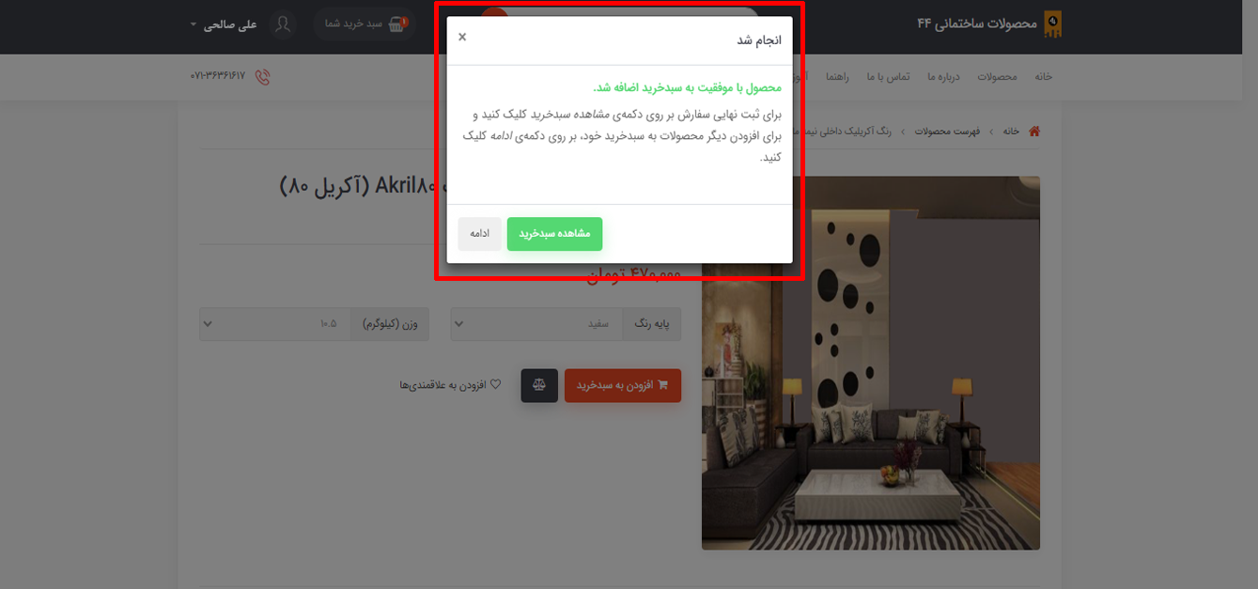The width and height of the screenshot is (1258, 589).
Task: Click the red phone icon
Action: pos(262,77)
